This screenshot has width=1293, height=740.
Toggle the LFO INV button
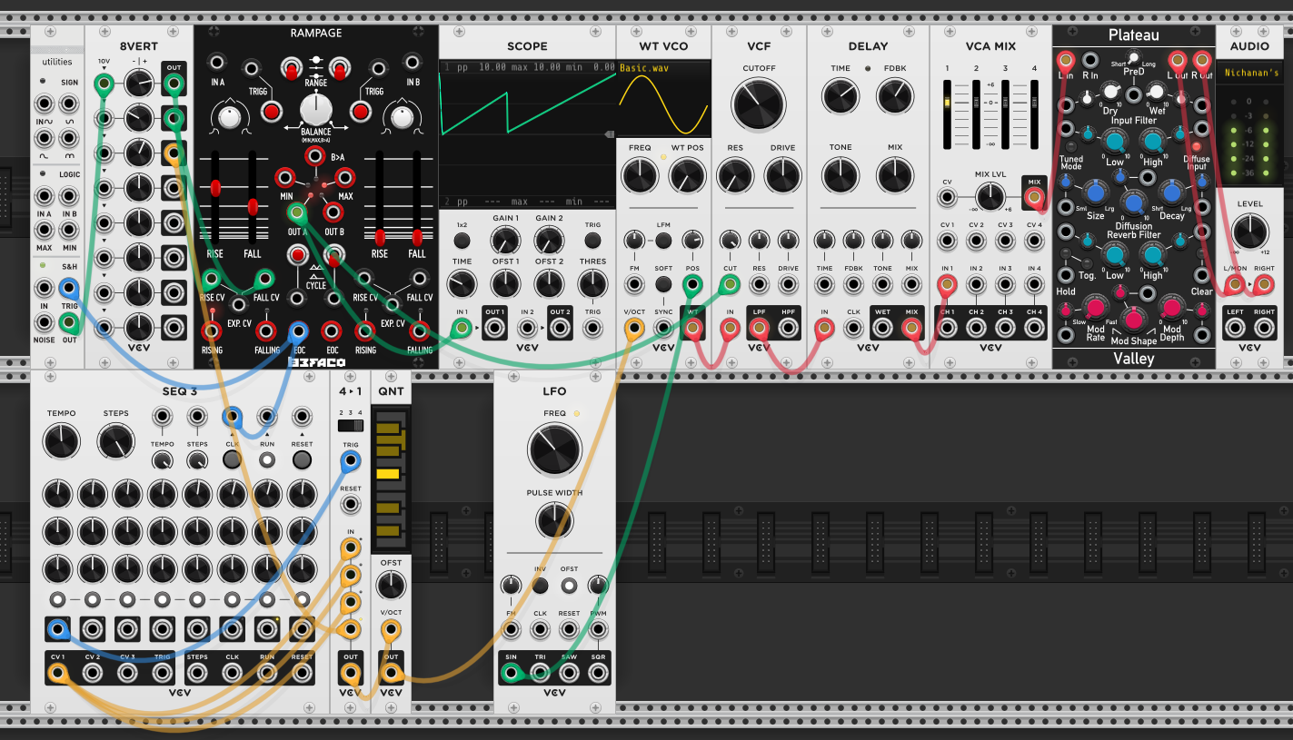(540, 585)
